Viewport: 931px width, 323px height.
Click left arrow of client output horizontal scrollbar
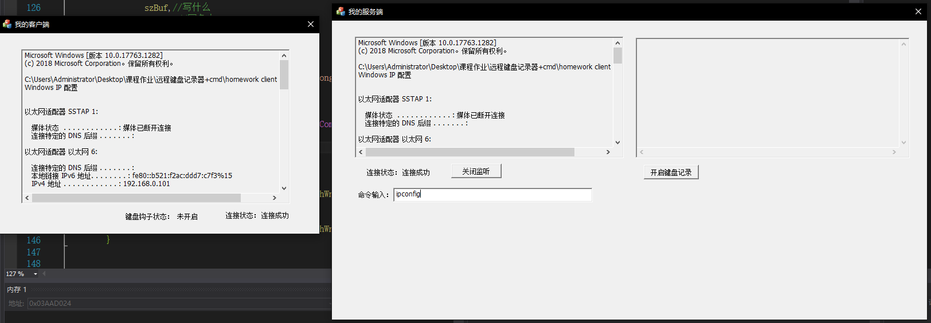point(27,198)
